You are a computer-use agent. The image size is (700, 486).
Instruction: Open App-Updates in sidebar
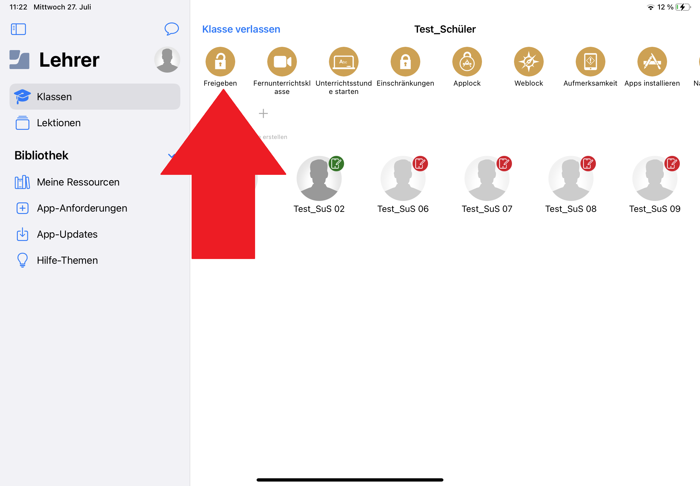(x=95, y=234)
